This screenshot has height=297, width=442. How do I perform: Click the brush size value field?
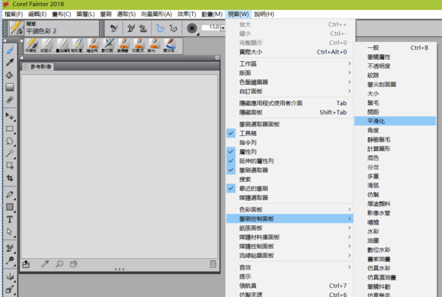pyautogui.click(x=211, y=27)
